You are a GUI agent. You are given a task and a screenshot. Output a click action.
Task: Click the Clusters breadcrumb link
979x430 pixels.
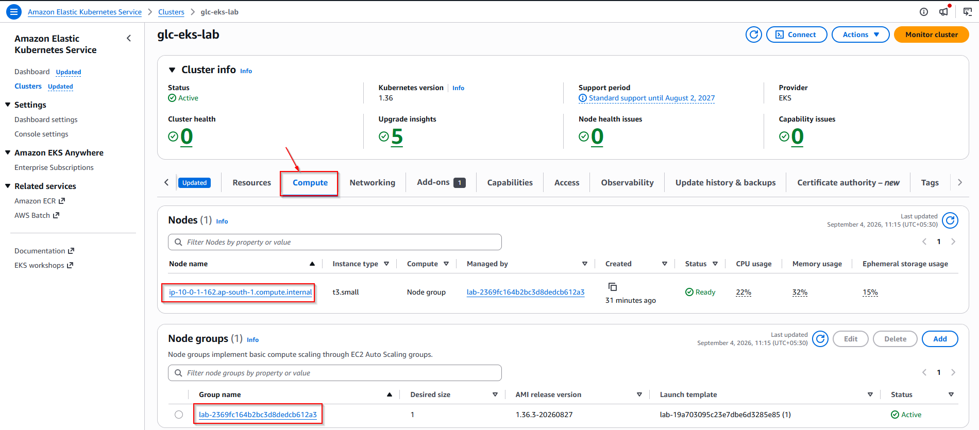pos(171,12)
